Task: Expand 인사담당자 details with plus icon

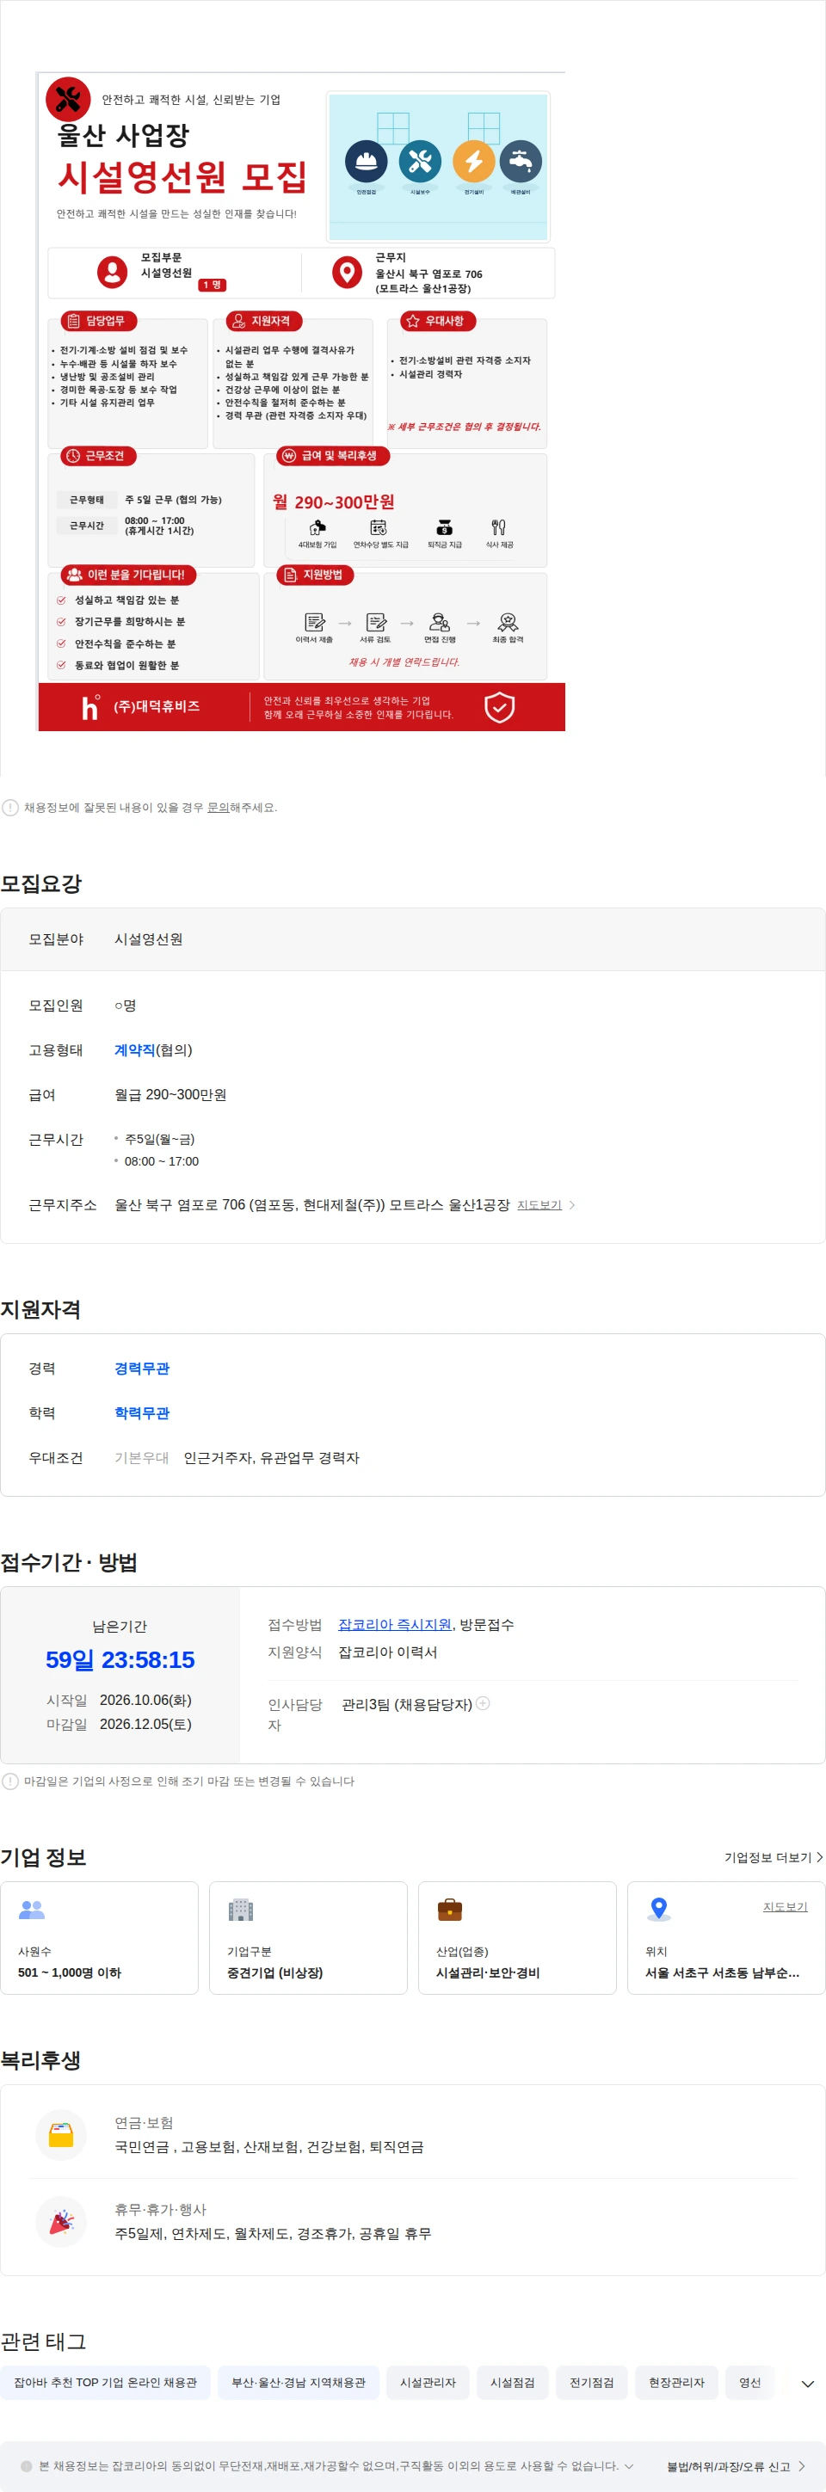Action: click(x=483, y=1702)
